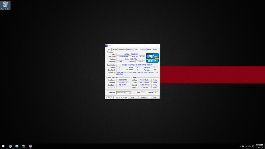Screen dimensions: 265x149
Task: Open the Memory tab
Action: (x=130, y=49)
